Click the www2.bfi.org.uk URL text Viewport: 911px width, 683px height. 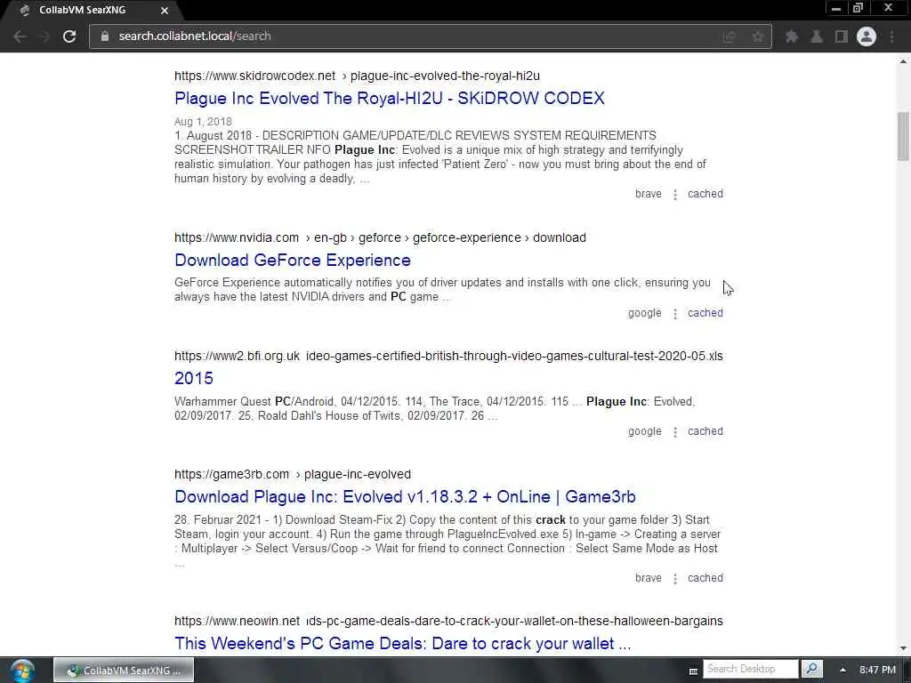237,356
